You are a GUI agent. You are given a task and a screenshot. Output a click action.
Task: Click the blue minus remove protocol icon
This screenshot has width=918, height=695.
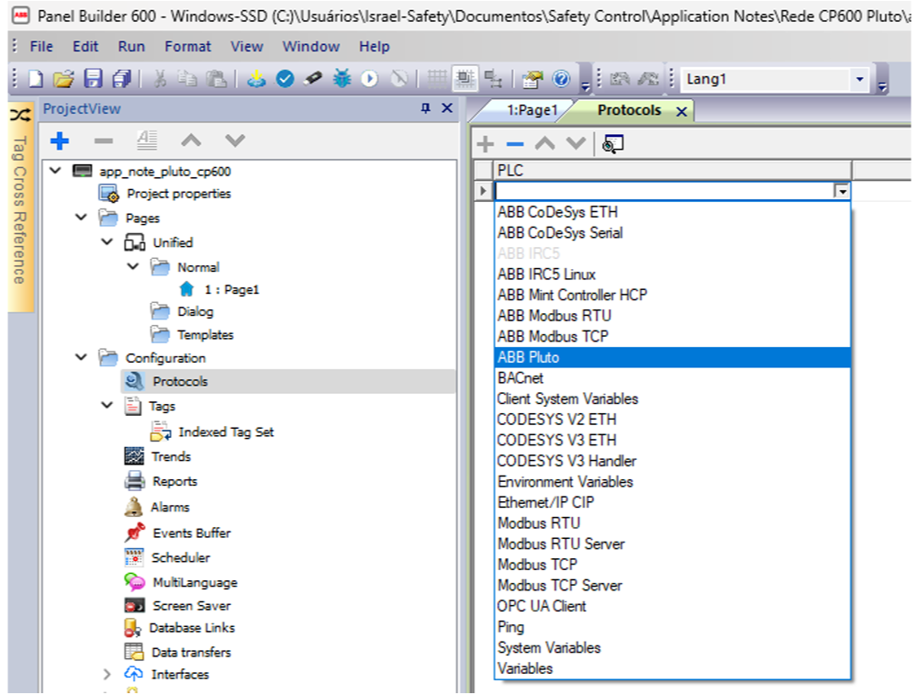[x=515, y=144]
